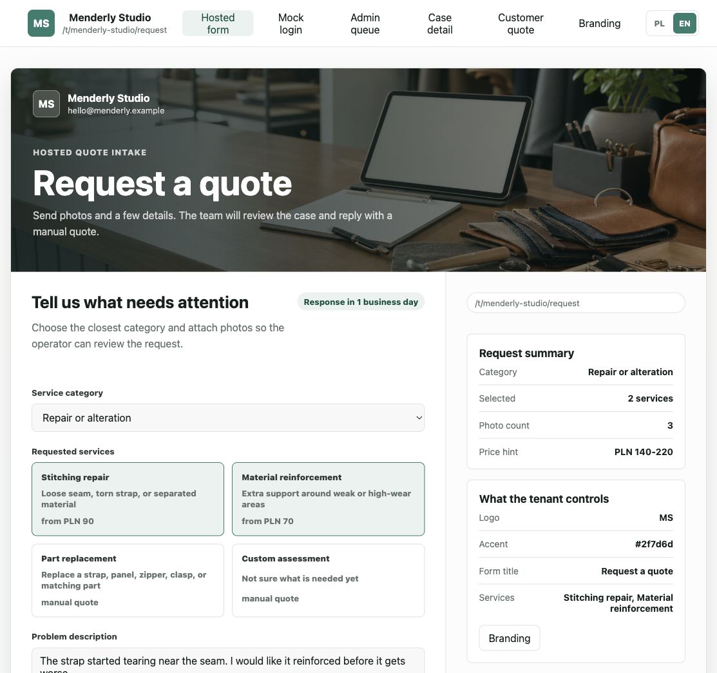
Task: Click the Logo value MS in tenant controls
Action: point(666,518)
